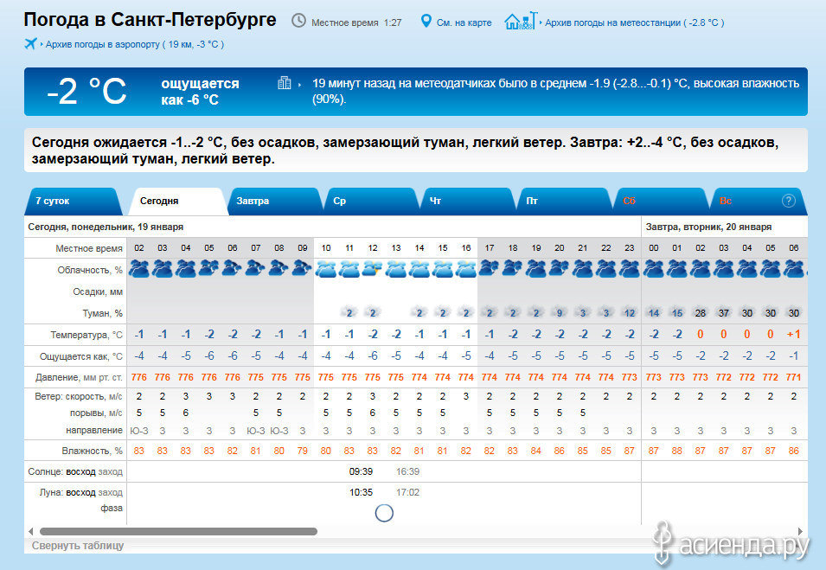
Task: Click the buildings icon in blue banner
Action: tap(284, 84)
